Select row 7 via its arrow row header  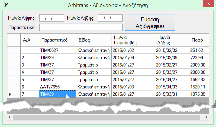(x=14, y=94)
